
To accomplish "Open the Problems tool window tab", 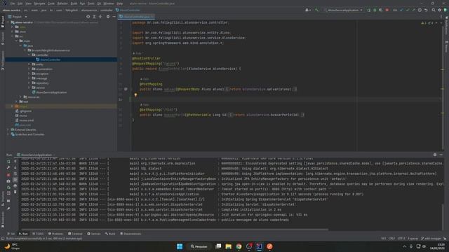I will click(x=55, y=234).
